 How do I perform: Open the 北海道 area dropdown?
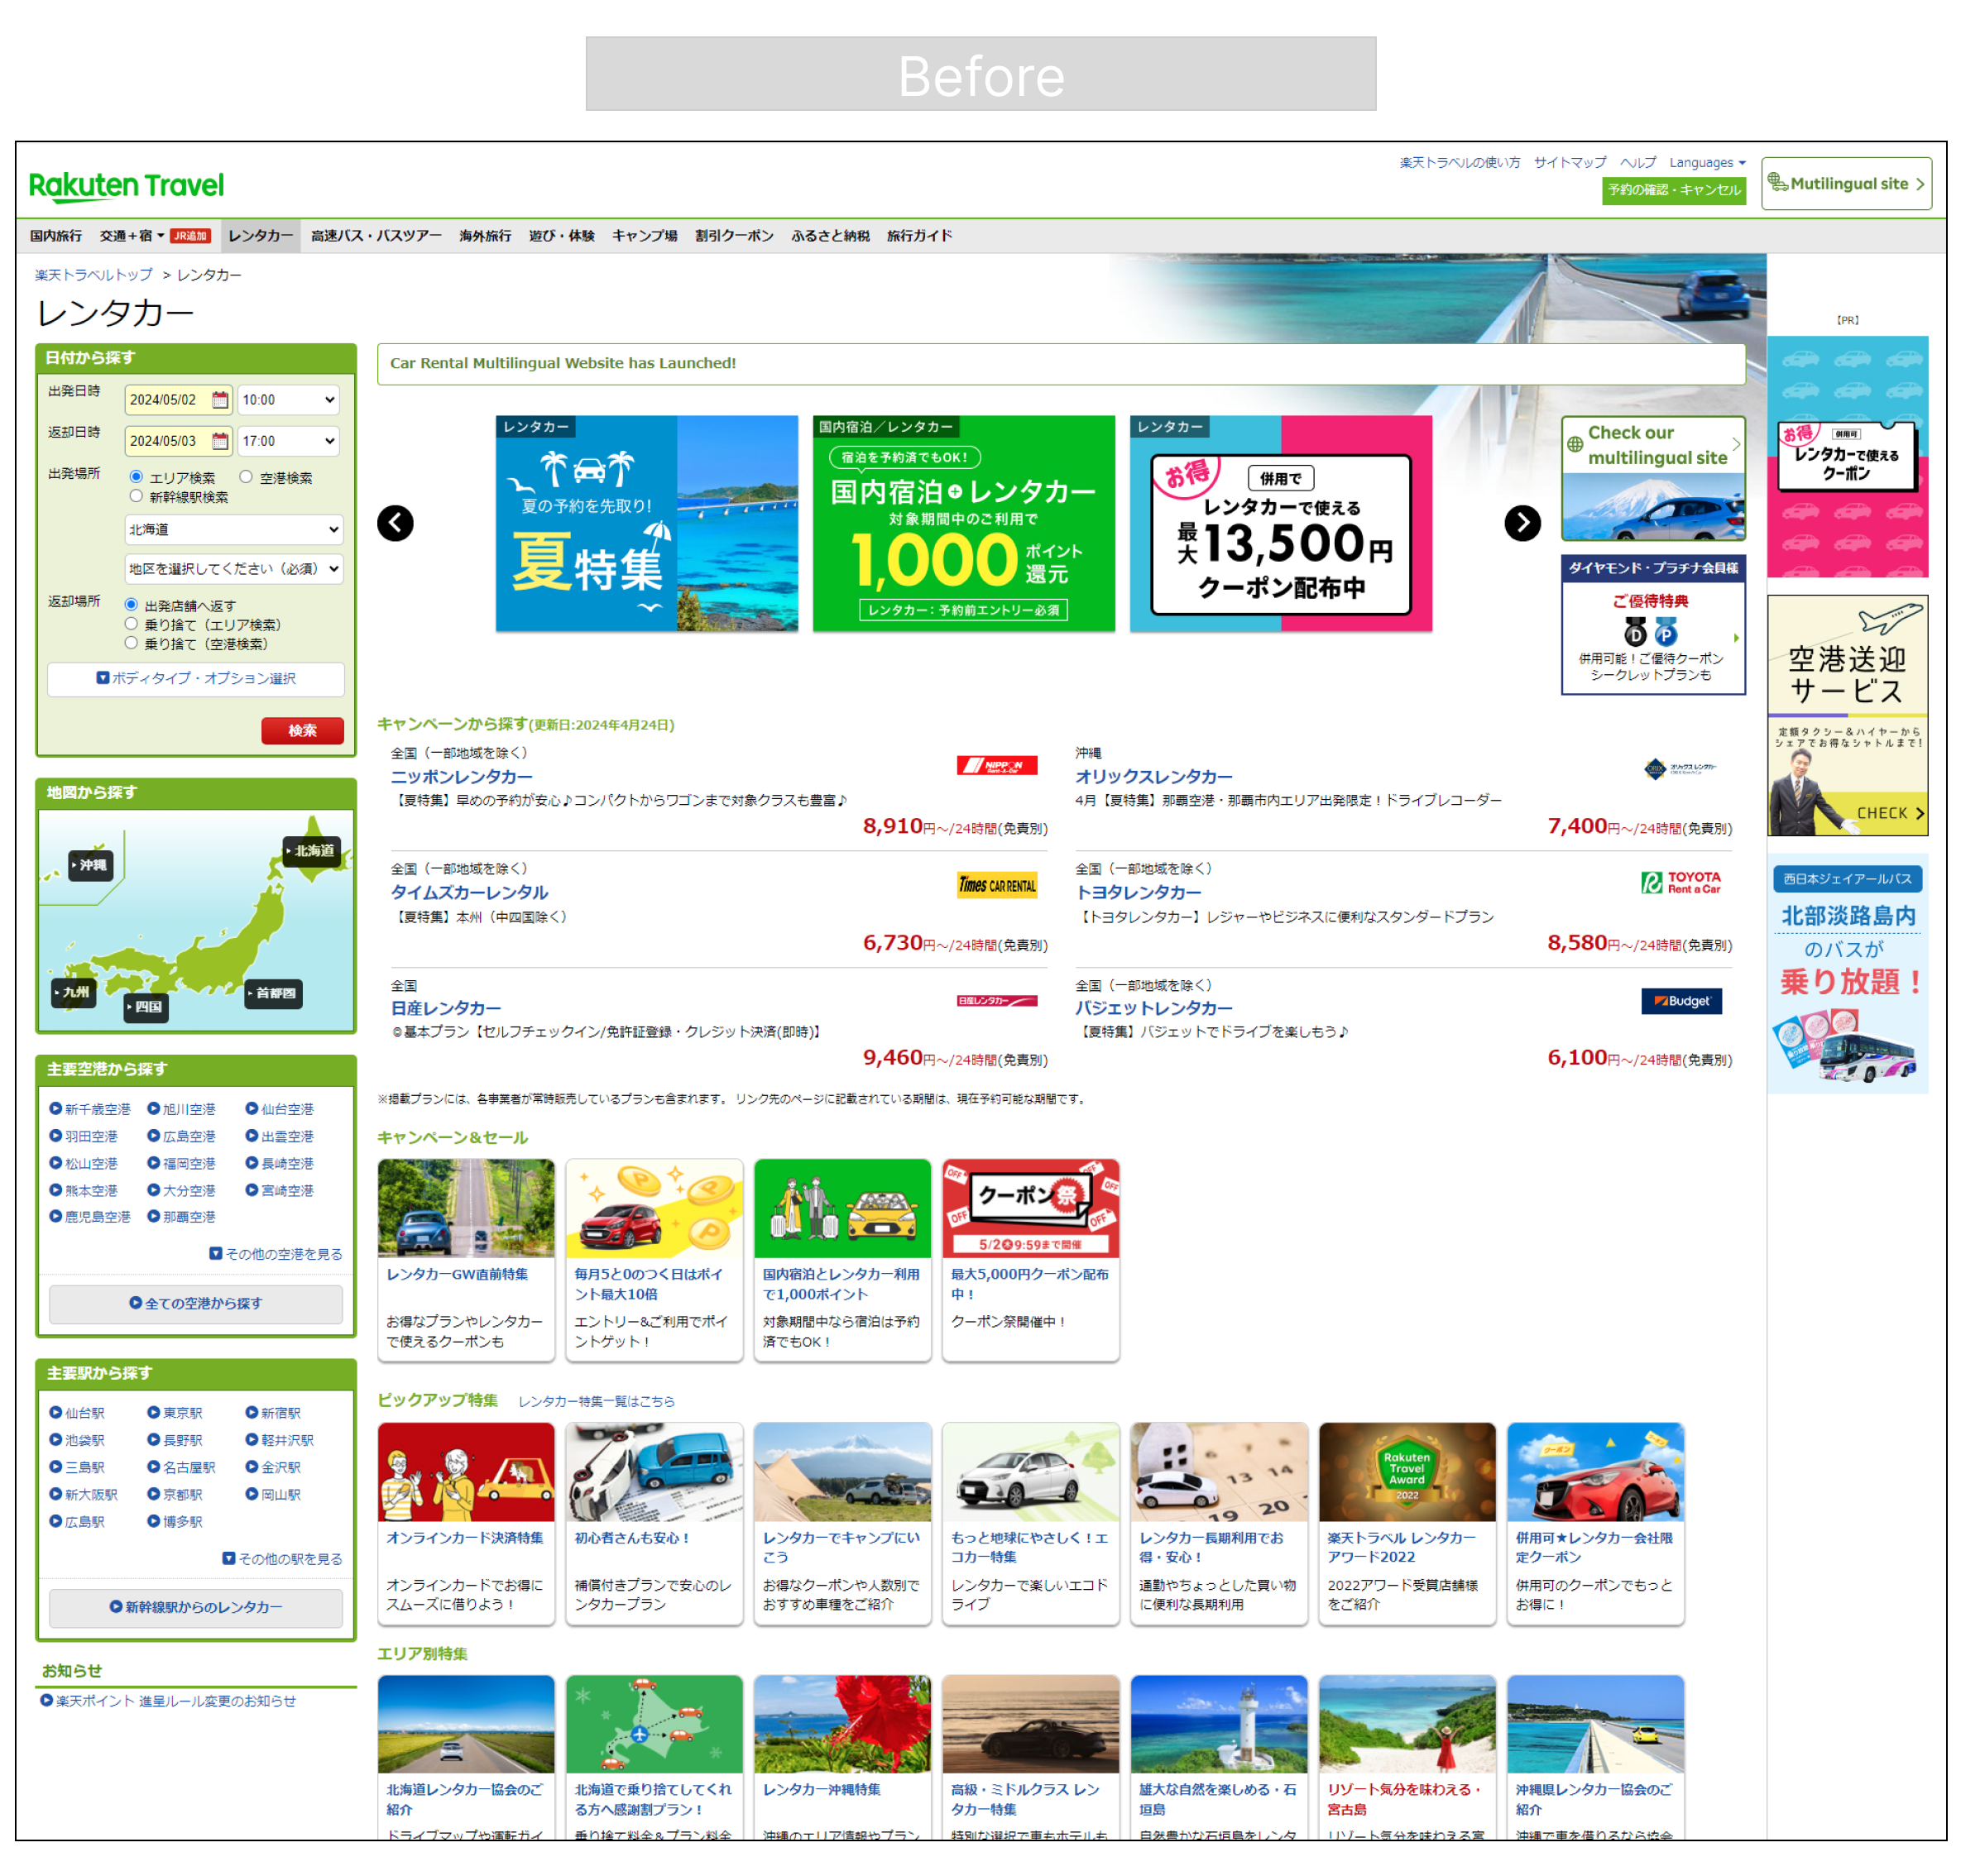point(233,529)
